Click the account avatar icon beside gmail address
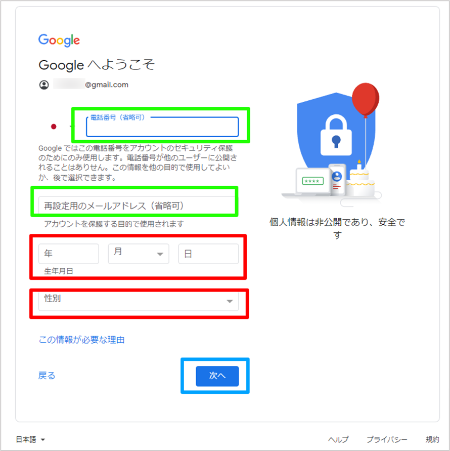This screenshot has width=450, height=451. (x=44, y=85)
